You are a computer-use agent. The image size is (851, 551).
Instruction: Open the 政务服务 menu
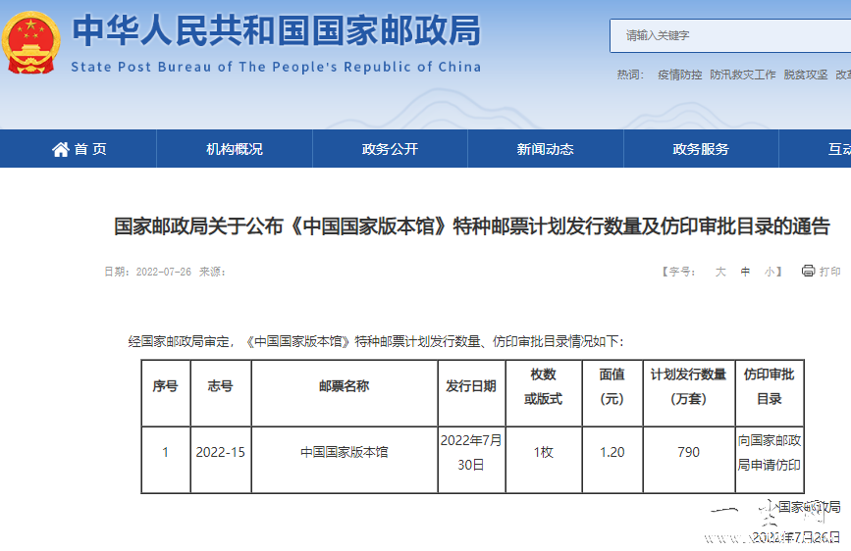tap(701, 149)
